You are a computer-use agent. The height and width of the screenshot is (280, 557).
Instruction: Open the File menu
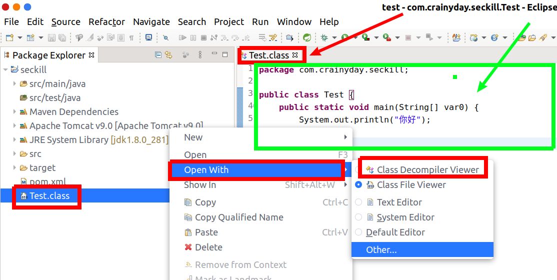tap(11, 21)
